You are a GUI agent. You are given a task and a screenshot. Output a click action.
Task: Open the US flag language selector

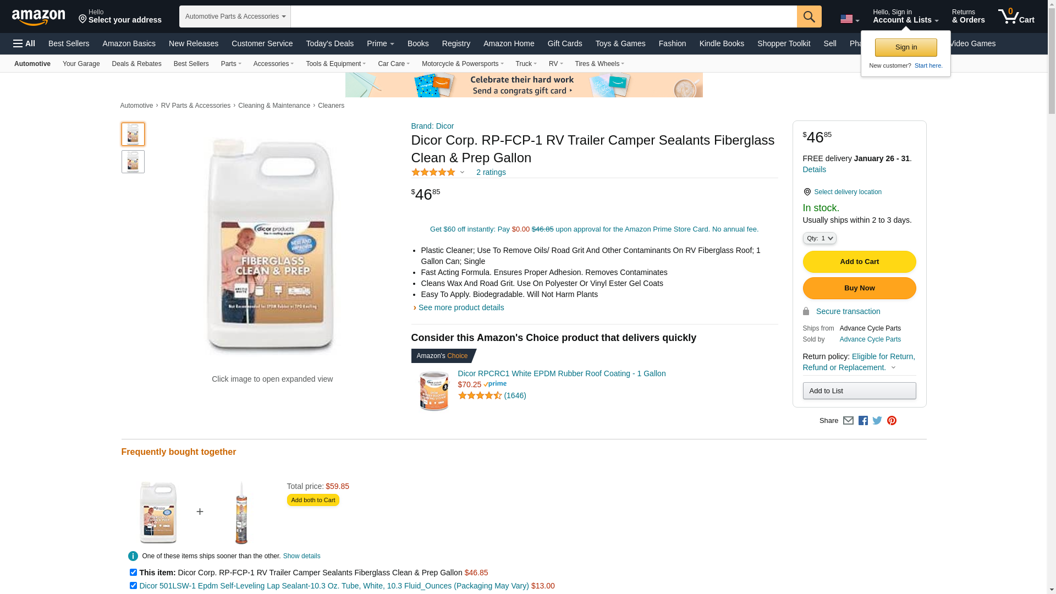pos(849,19)
